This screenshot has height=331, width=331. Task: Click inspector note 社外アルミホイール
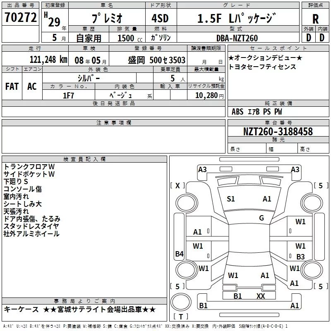[x=31, y=234]
